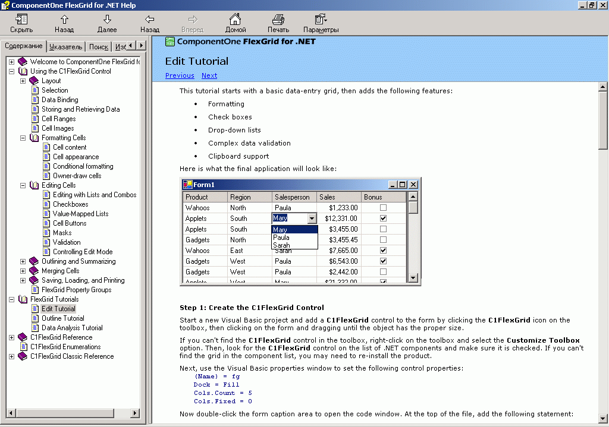Click the tree scrollbar right arrow
Screen dimensions: 609x427
pyautogui.click(x=135, y=413)
